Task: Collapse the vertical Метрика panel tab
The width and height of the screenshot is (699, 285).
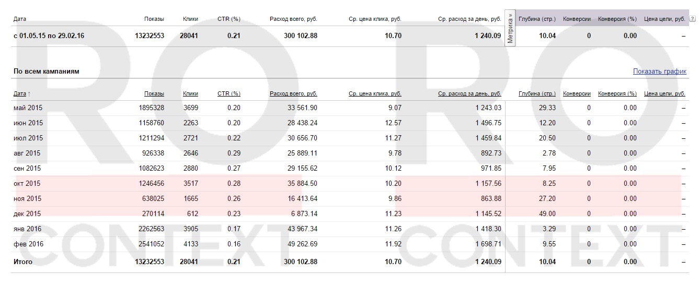Action: (510, 28)
